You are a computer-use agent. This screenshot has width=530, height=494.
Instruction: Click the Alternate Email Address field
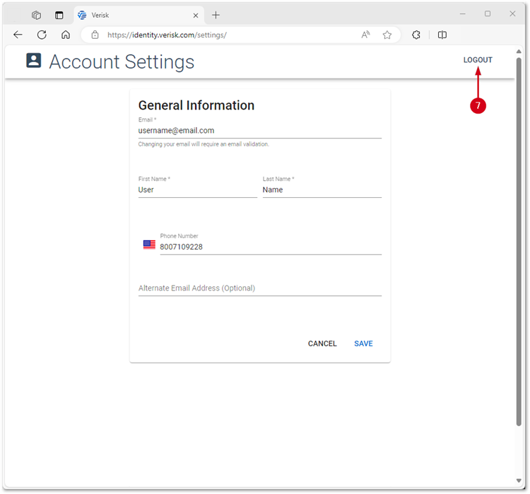259,288
